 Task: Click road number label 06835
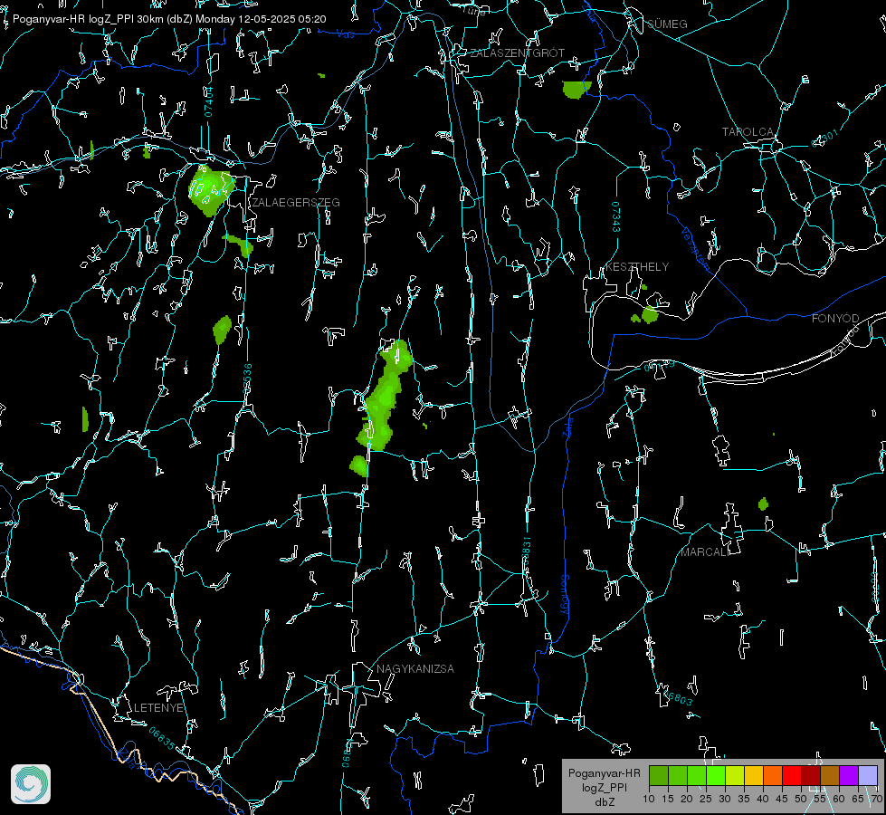click(162, 739)
